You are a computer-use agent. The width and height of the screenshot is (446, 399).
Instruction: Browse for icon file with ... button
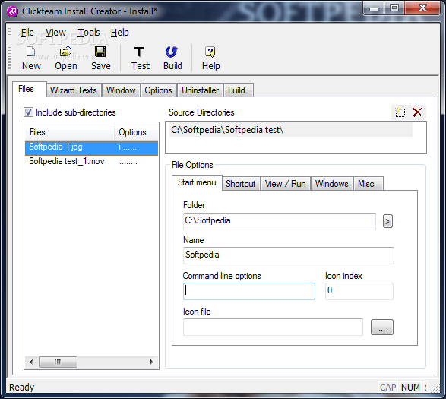[x=382, y=327]
